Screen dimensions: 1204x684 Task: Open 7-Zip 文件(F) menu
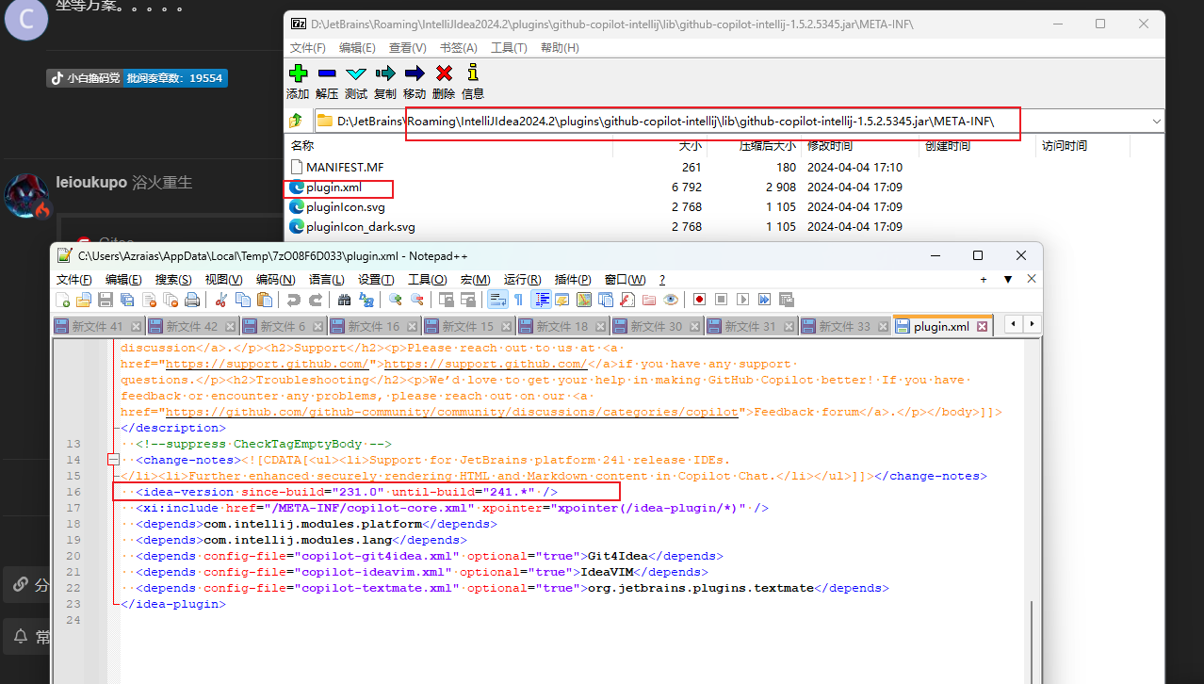point(308,47)
